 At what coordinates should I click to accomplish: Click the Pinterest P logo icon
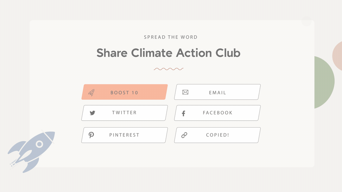tap(91, 135)
